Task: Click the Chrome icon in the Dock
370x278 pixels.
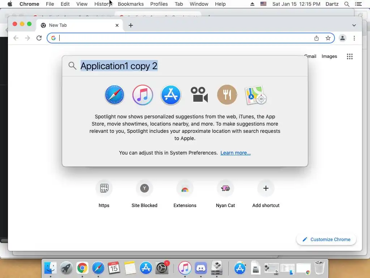Action: tap(82, 268)
